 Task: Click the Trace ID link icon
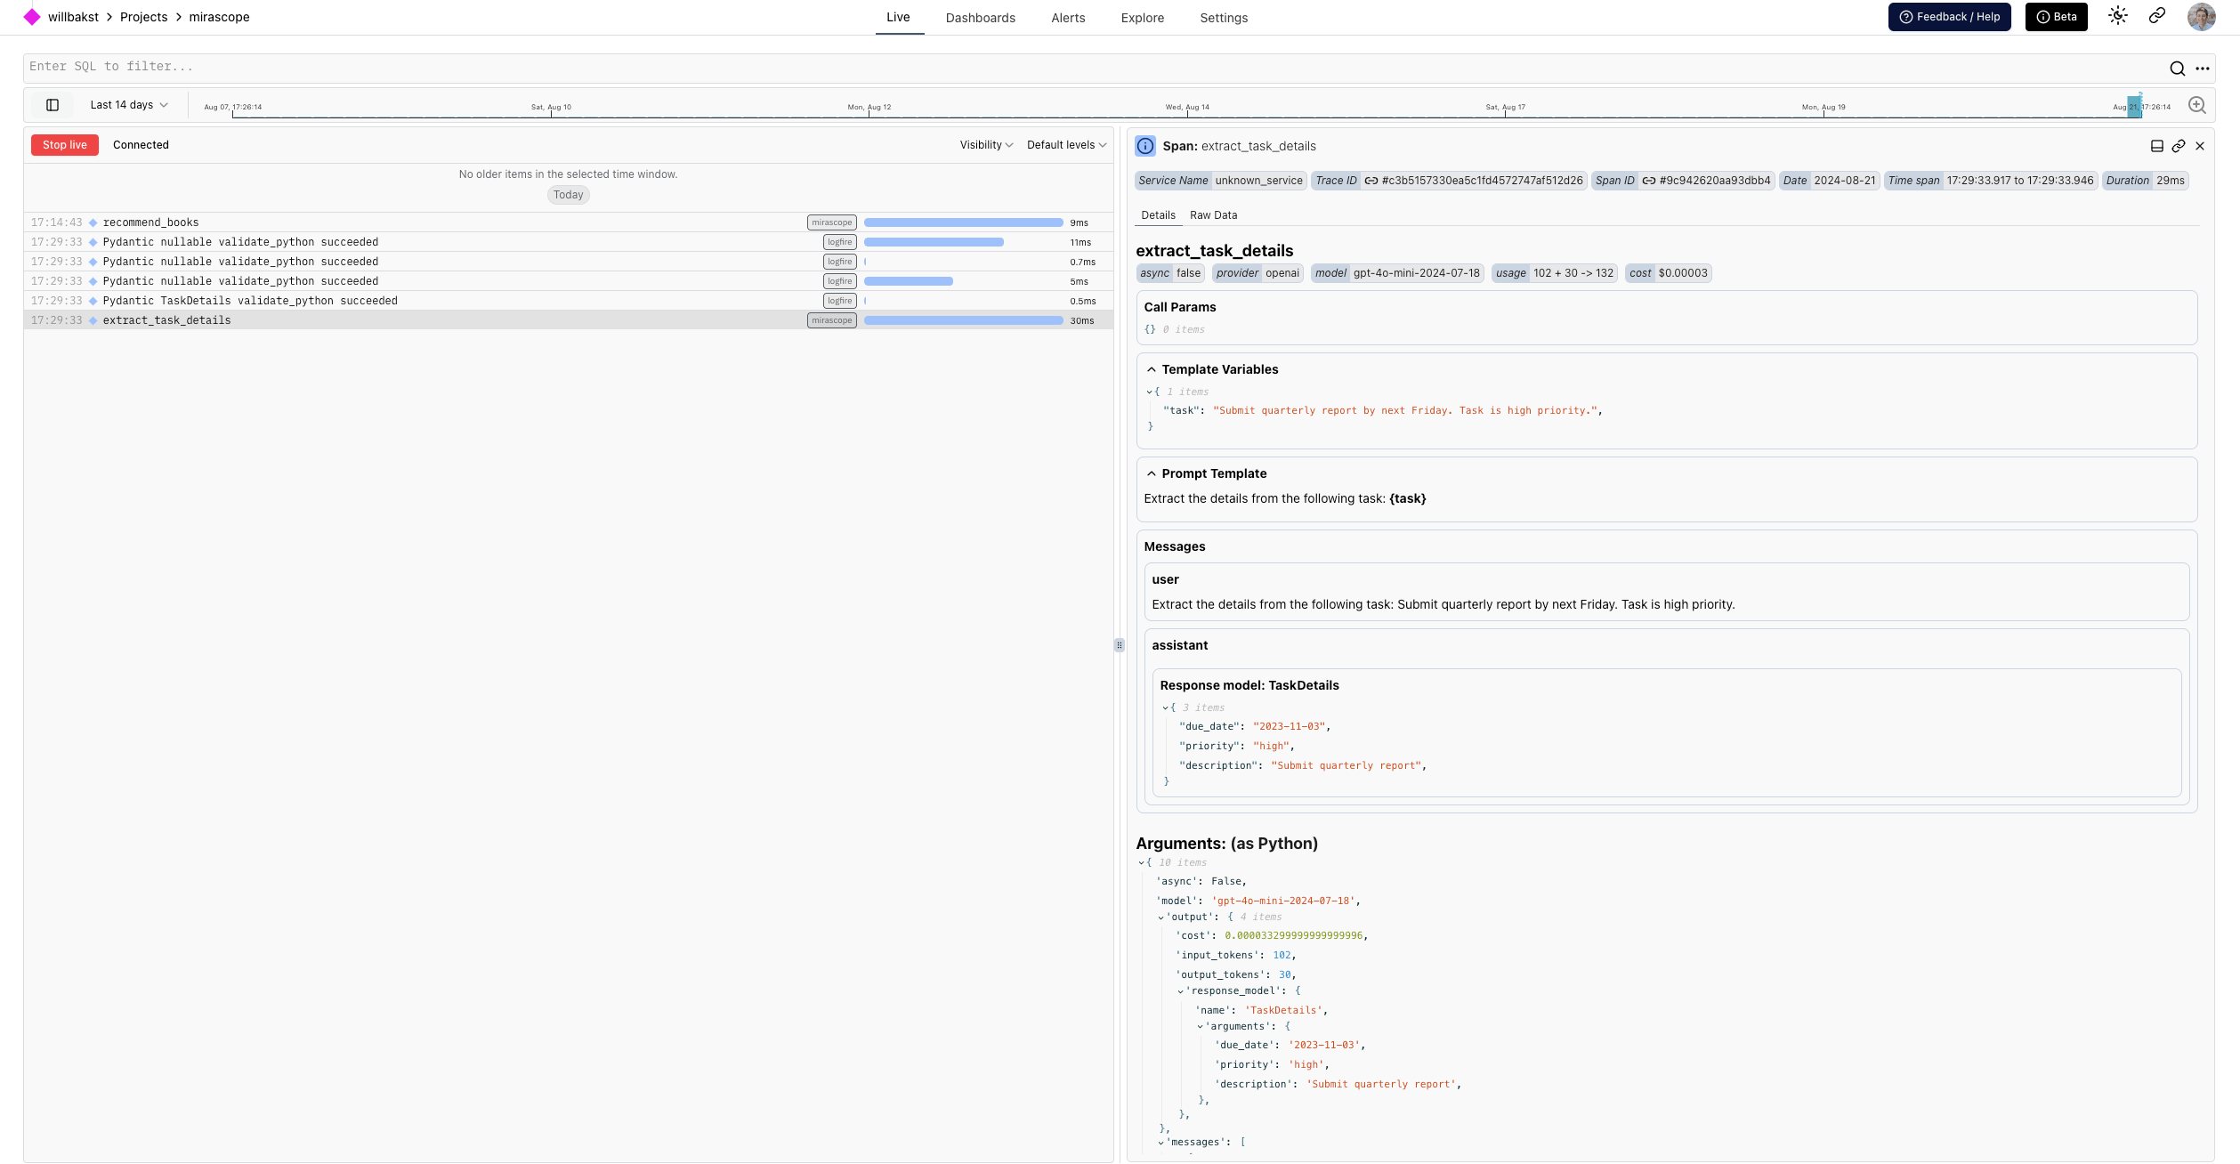[x=1371, y=181]
